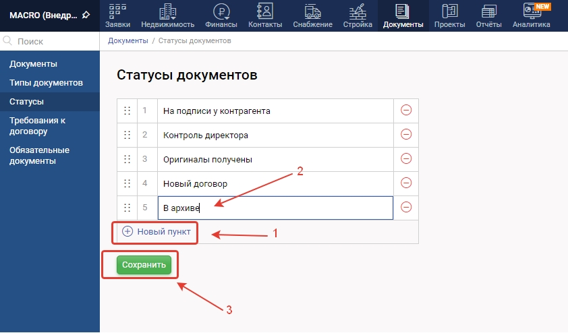
Task: Pin the MACRO sidebar with pin icon
Action: click(86, 15)
